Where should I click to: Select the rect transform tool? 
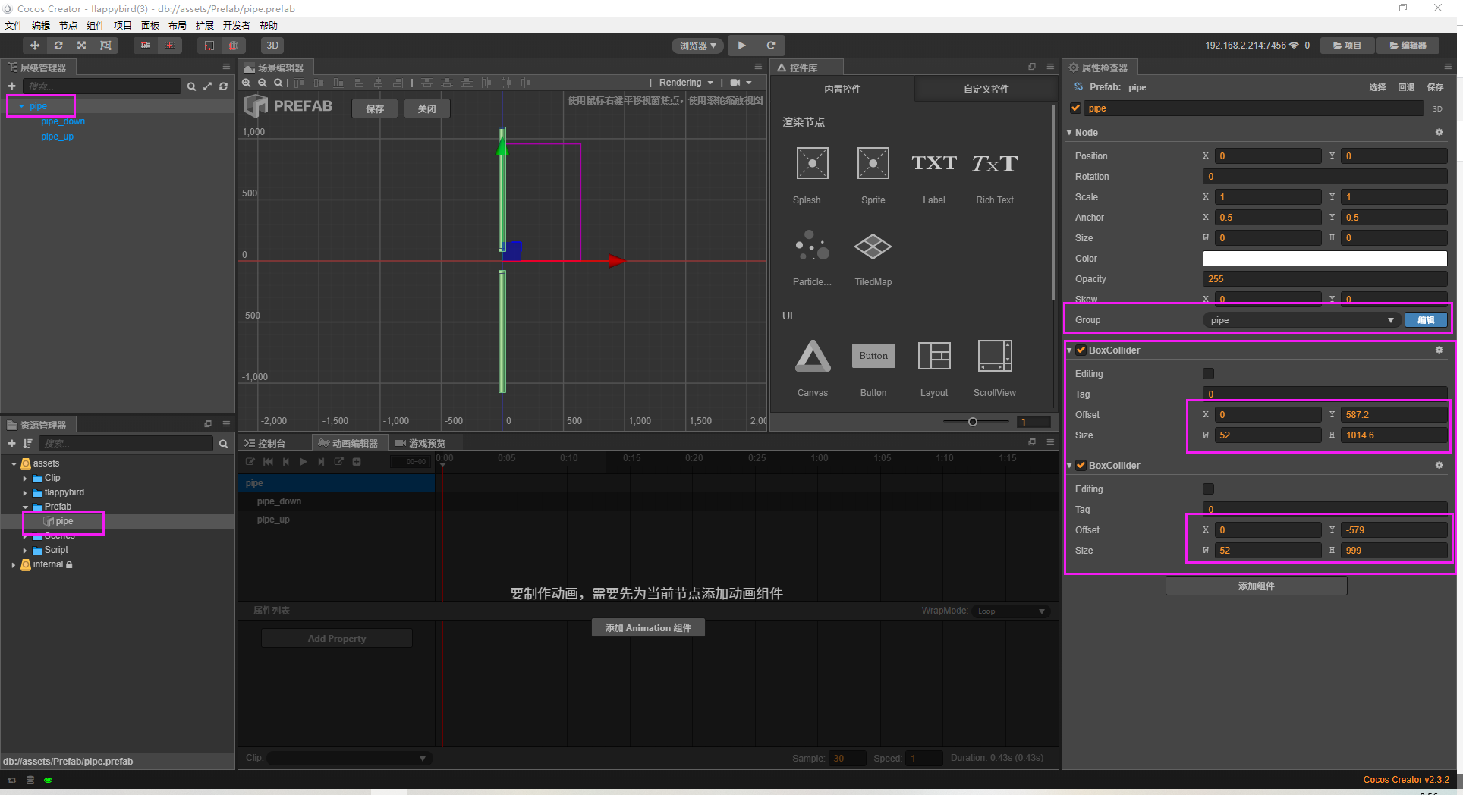pos(105,46)
